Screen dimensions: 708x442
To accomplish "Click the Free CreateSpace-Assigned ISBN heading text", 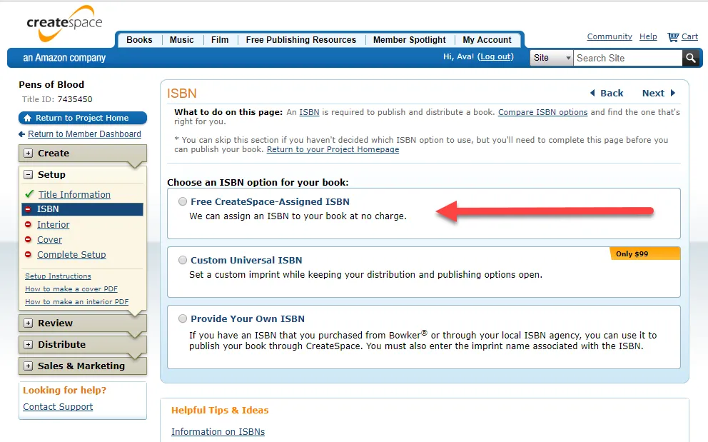I will tap(270, 201).
